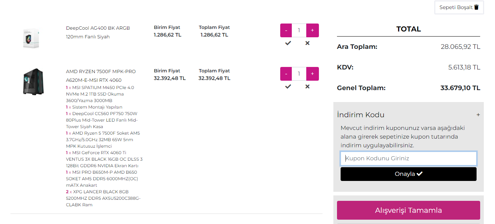Click quantity field for AMD Ryzen PC
495x224 pixels.
(x=299, y=74)
